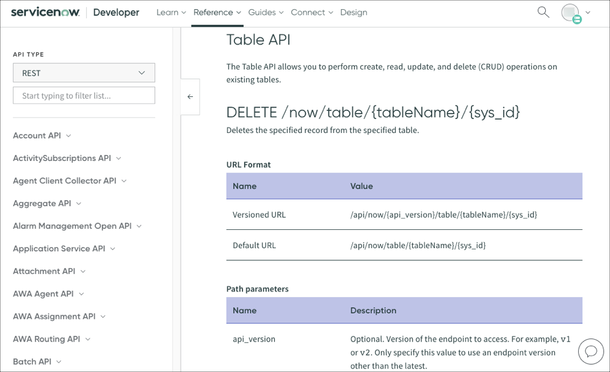Click the ServiceNow logo
The width and height of the screenshot is (610, 372).
tap(44, 11)
